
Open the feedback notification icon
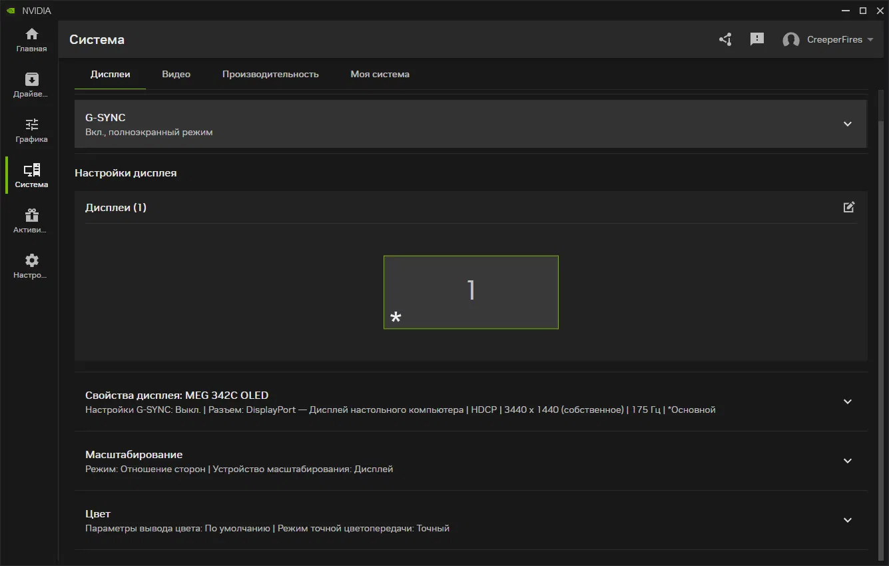(x=757, y=39)
